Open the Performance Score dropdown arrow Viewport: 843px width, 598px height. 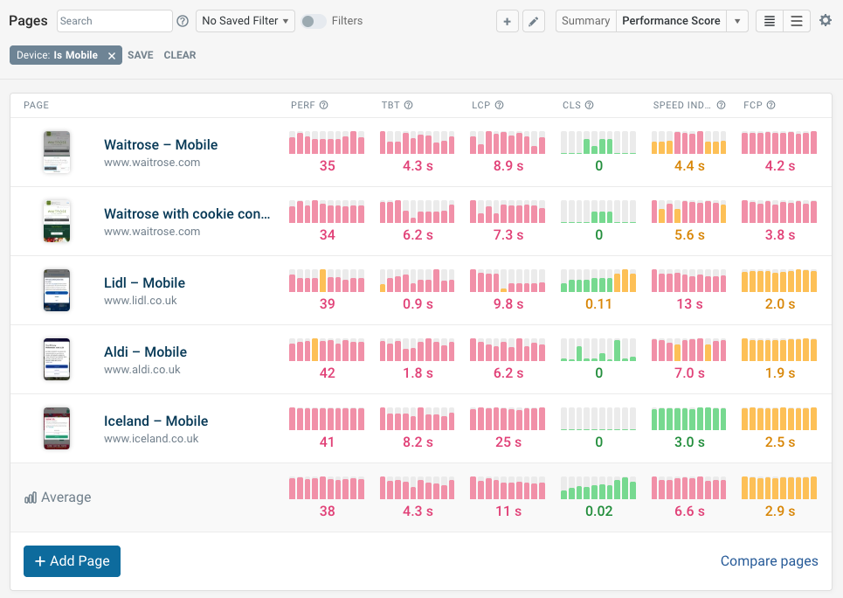pos(737,21)
